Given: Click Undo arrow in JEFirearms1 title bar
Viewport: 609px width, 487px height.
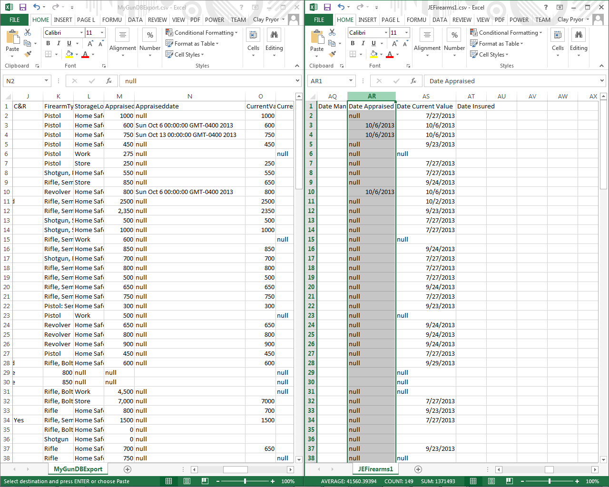Looking at the screenshot, I should tap(341, 7).
